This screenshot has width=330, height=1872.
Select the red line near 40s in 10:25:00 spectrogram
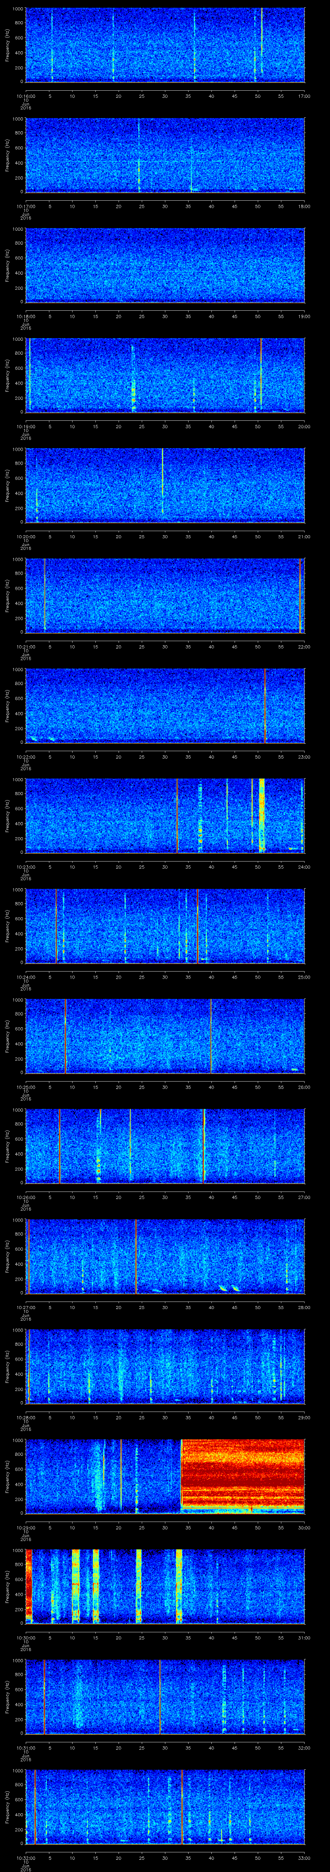(211, 1035)
